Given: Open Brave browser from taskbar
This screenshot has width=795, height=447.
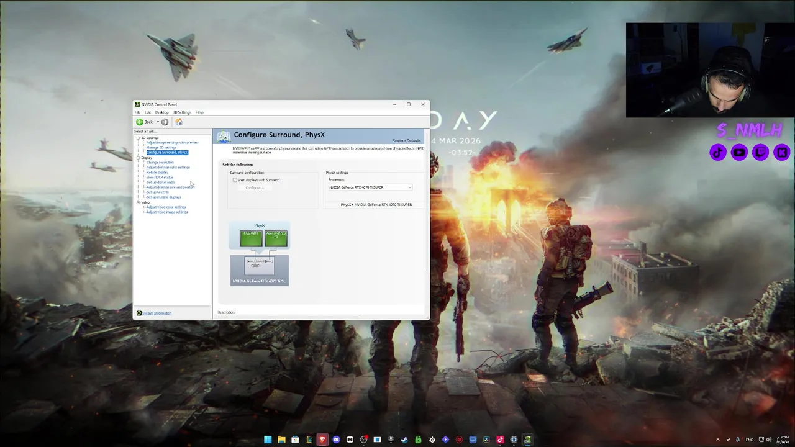Looking at the screenshot, I should (x=322, y=440).
